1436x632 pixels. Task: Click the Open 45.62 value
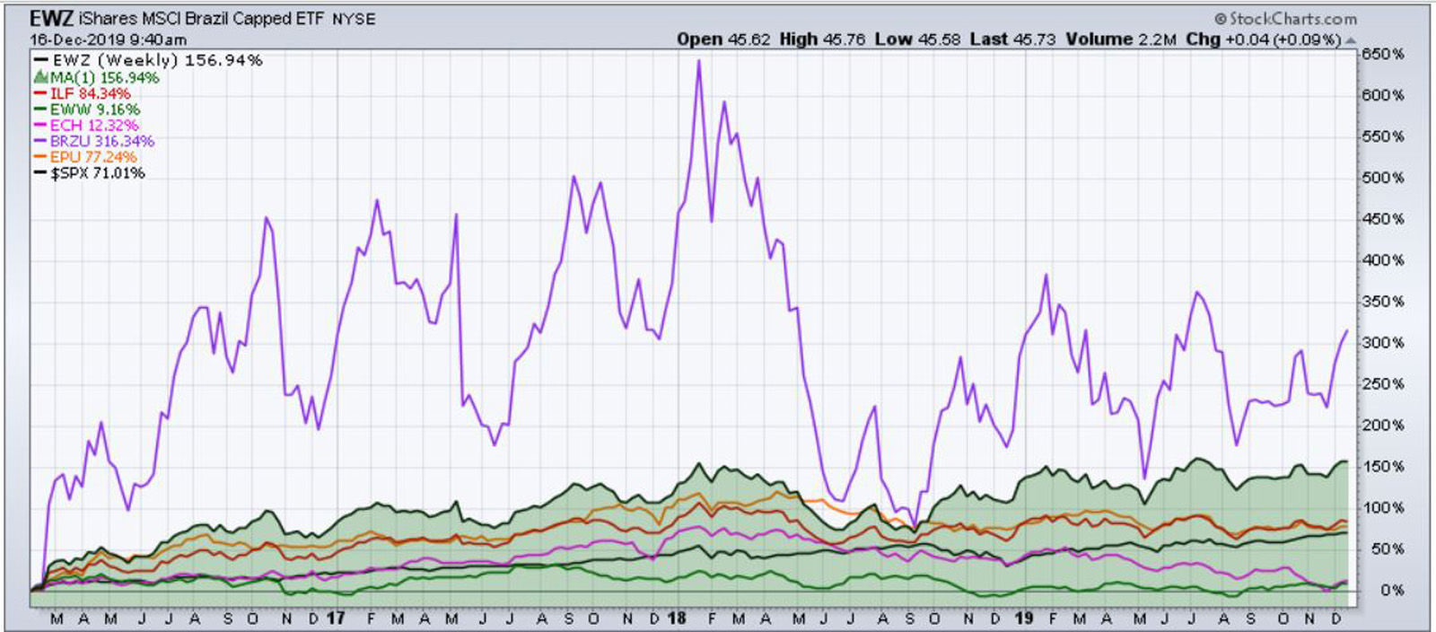(x=723, y=39)
